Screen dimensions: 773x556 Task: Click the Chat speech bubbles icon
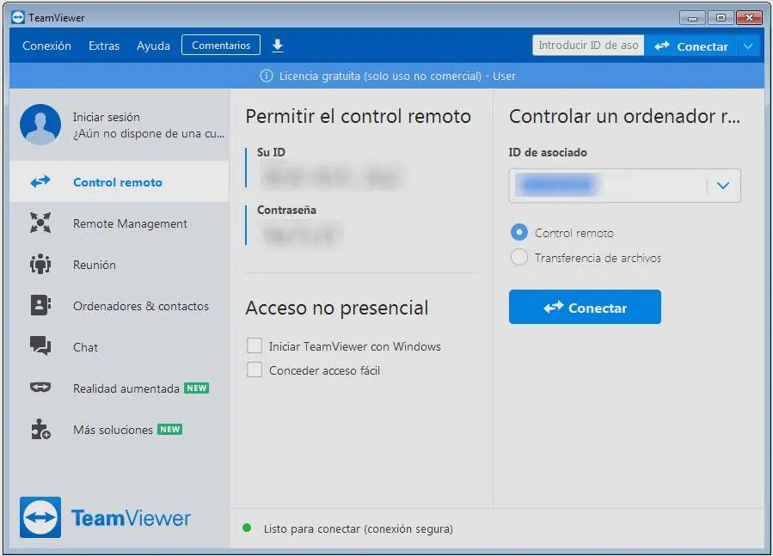[40, 346]
